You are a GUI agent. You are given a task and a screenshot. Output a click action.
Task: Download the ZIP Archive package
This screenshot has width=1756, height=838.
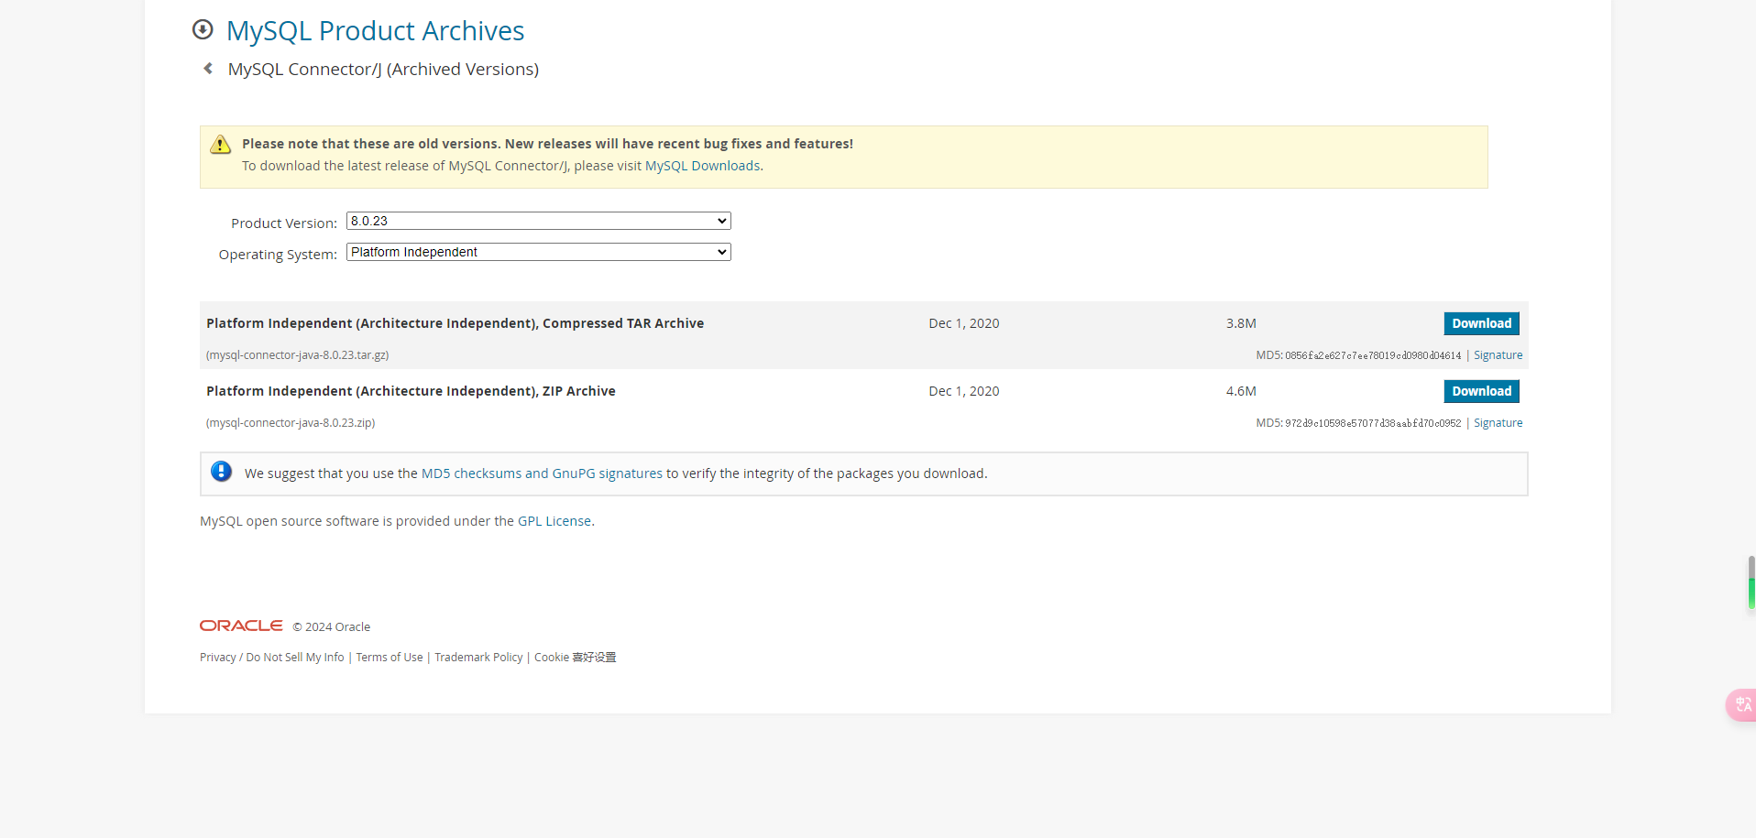point(1481,391)
